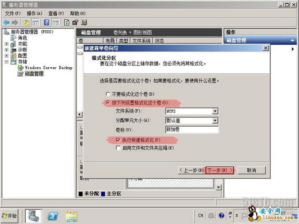Screen dimensions: 299x224
Task: Select '按下列设置格式化这个卷' radio option
Action: point(108,102)
